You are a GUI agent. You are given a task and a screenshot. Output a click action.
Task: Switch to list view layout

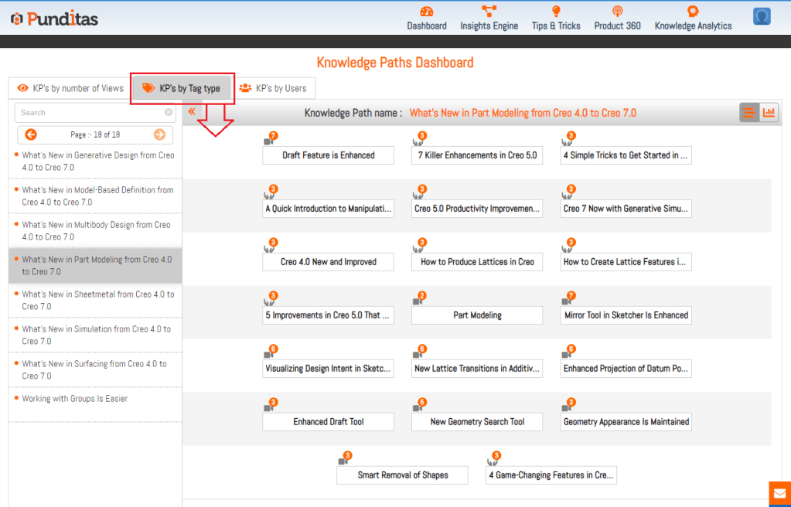[x=748, y=113]
